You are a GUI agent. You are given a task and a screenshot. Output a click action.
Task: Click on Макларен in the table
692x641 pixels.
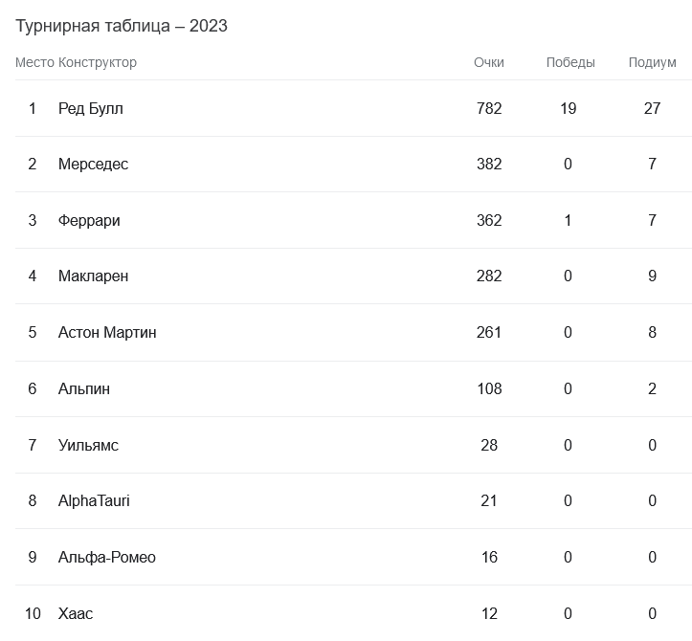pos(93,276)
